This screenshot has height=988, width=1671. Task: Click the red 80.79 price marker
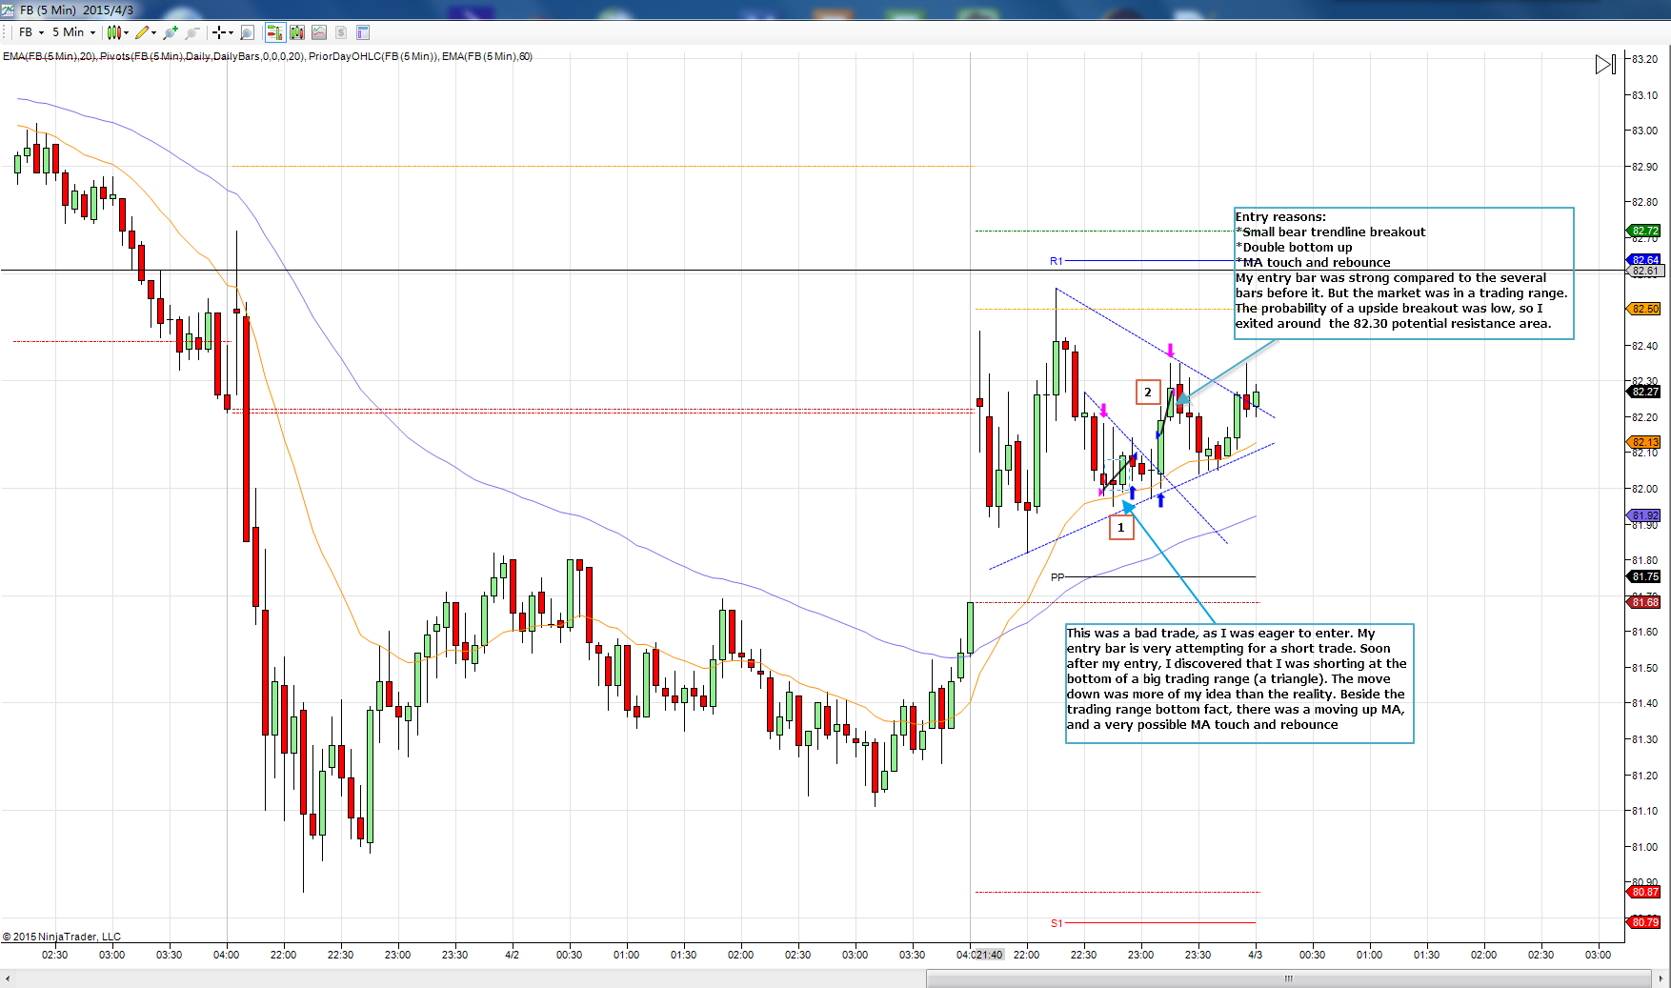[1644, 921]
